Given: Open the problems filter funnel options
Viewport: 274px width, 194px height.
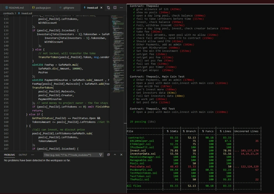Looking at the screenshot, I should 101,155.
